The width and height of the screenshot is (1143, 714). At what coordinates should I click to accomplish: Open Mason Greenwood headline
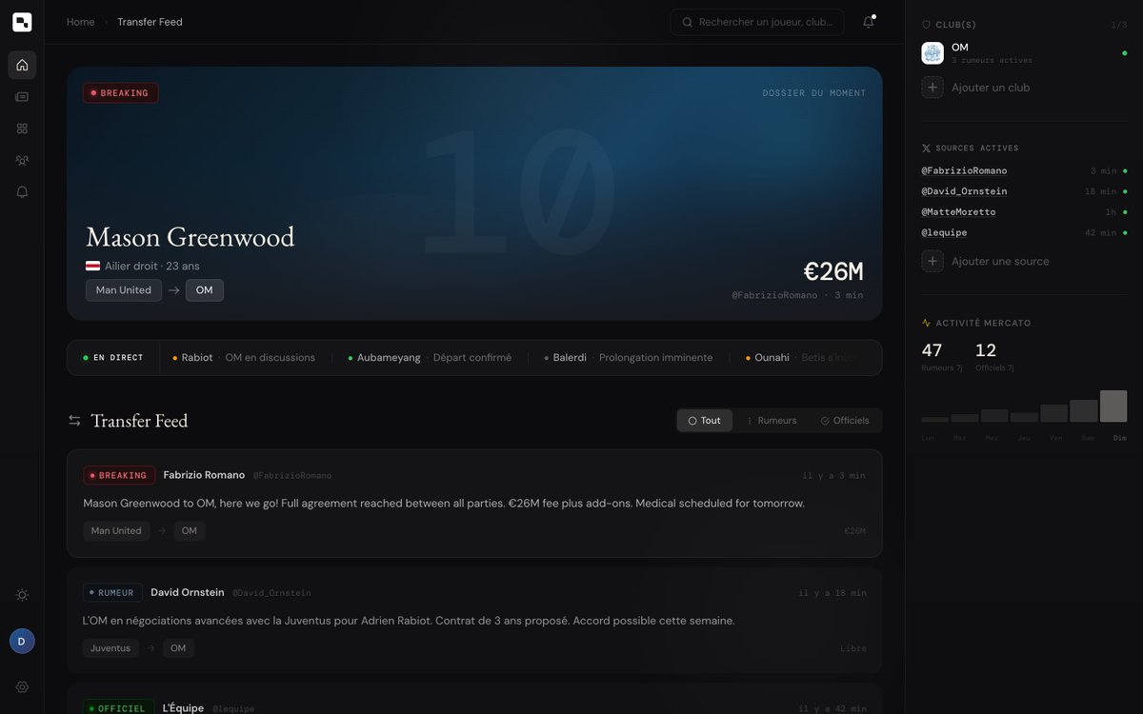pyautogui.click(x=190, y=236)
